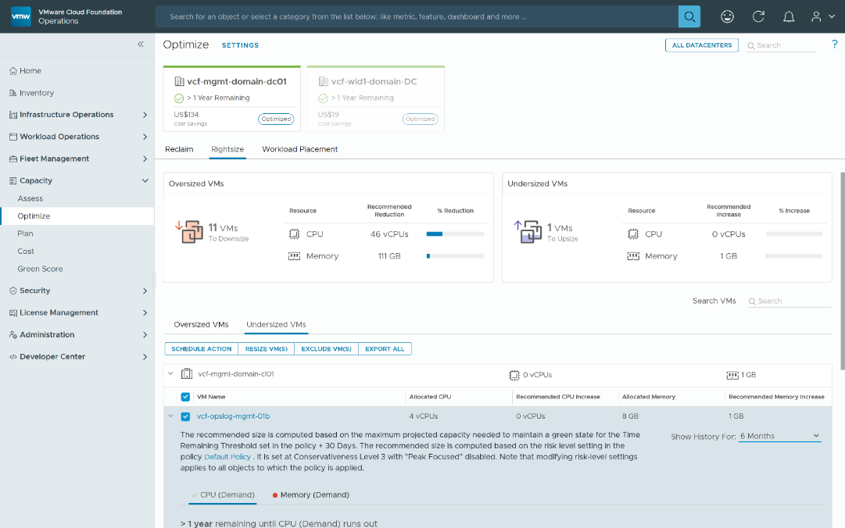Deselect the vcf-opslog-mgmt-01b checkbox
This screenshot has width=845, height=528.
[x=185, y=416]
